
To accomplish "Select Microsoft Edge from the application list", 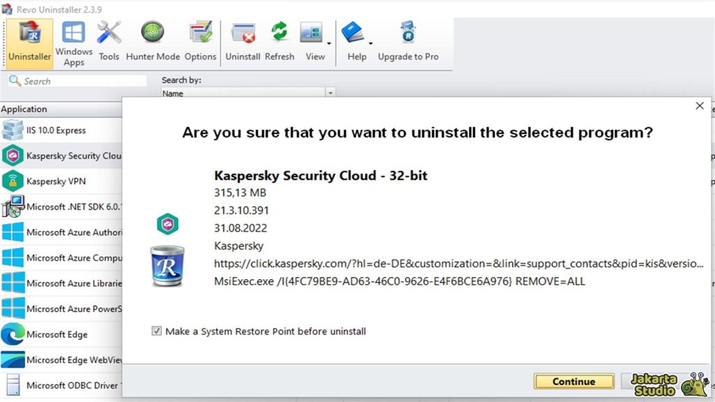I will point(59,334).
